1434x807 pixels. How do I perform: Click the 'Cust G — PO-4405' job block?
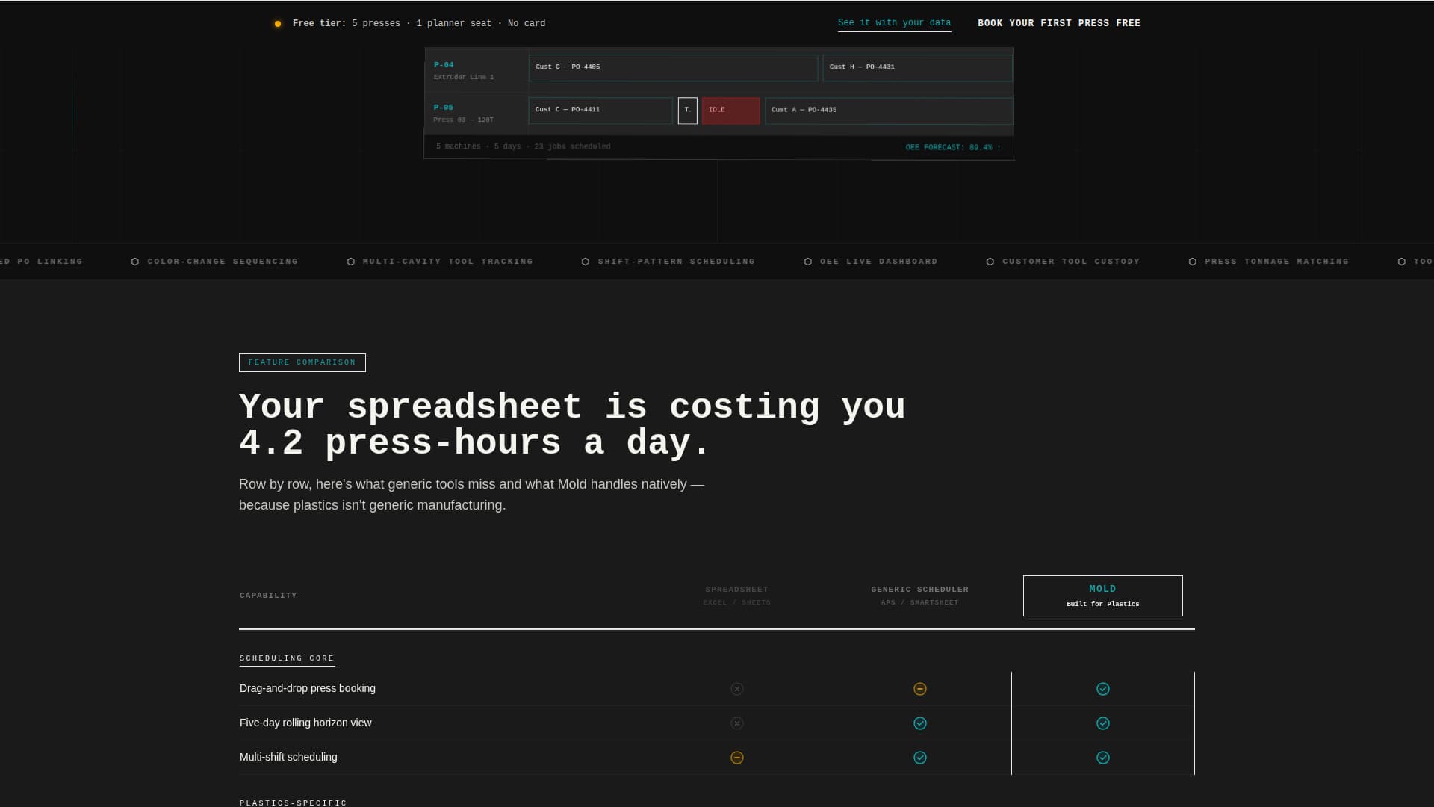(672, 67)
